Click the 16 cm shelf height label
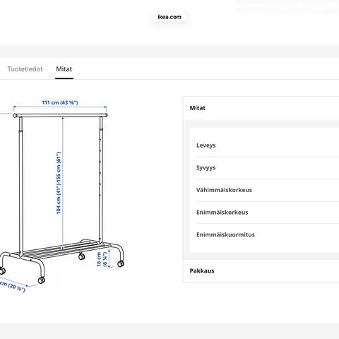339x339 pixels. pyautogui.click(x=102, y=259)
